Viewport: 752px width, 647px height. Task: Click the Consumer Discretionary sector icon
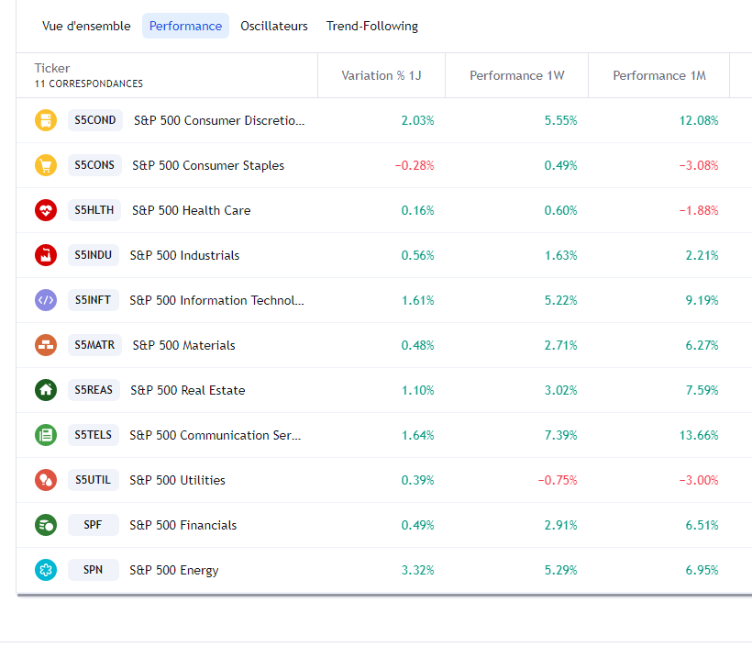pos(46,120)
